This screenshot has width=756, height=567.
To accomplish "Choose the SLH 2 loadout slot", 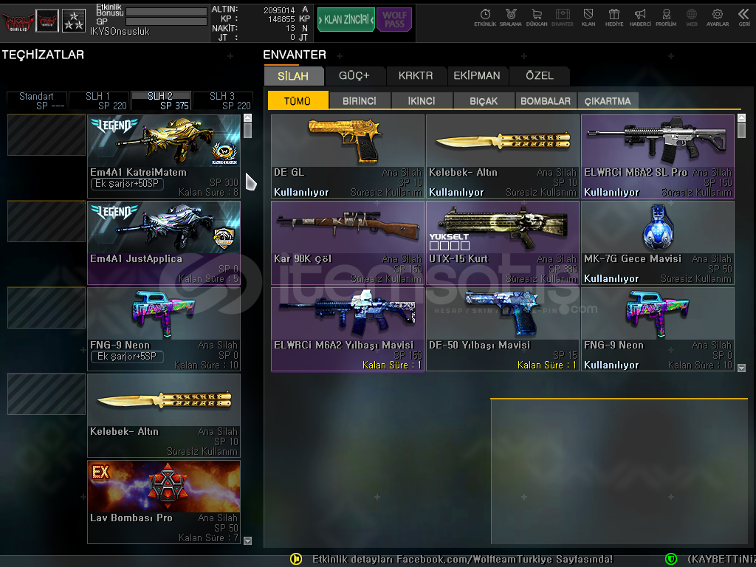I will tap(161, 100).
